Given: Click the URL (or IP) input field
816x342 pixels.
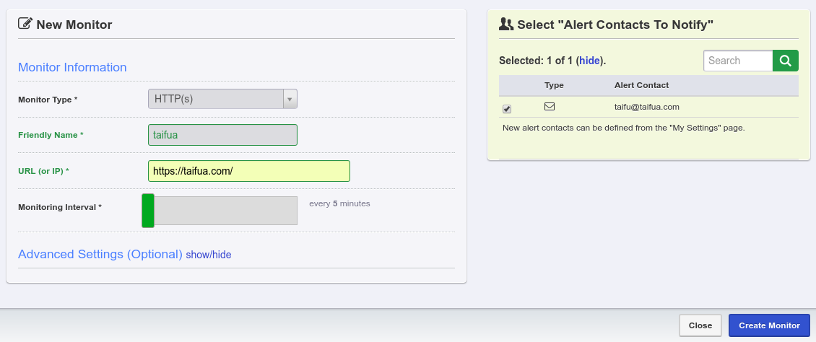Looking at the screenshot, I should [248, 171].
